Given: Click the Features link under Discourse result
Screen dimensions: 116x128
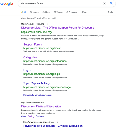Looking at the screenshot, I should pyautogui.click(x=40, y=116).
